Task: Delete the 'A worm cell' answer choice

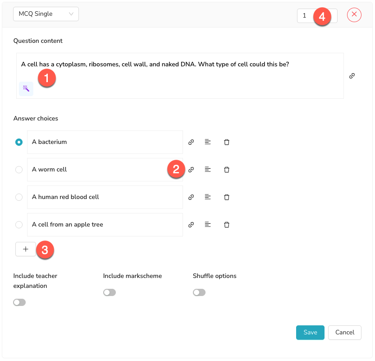Action: (x=227, y=170)
